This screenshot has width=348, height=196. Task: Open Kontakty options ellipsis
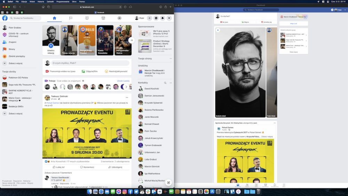tap(171, 83)
